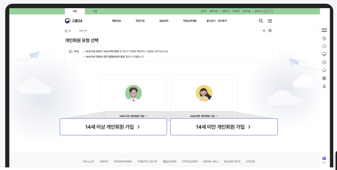Screen dimensions: 337x170
Task: Click the 원격지원 link
Action: point(246,11)
